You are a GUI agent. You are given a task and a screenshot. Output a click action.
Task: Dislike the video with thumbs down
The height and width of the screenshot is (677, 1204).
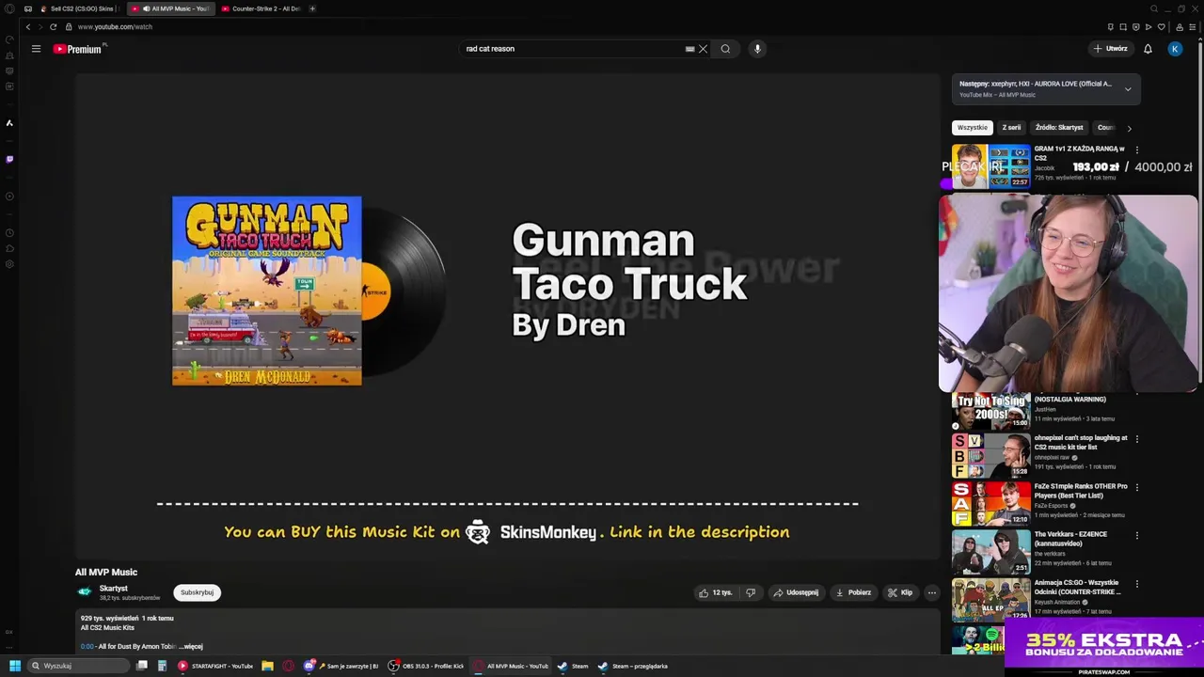tap(751, 592)
